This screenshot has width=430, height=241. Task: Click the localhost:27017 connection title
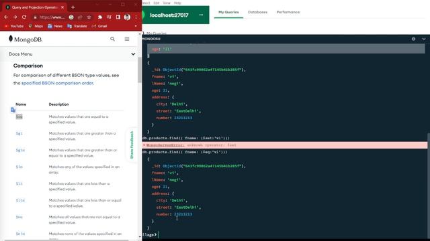(169, 15)
